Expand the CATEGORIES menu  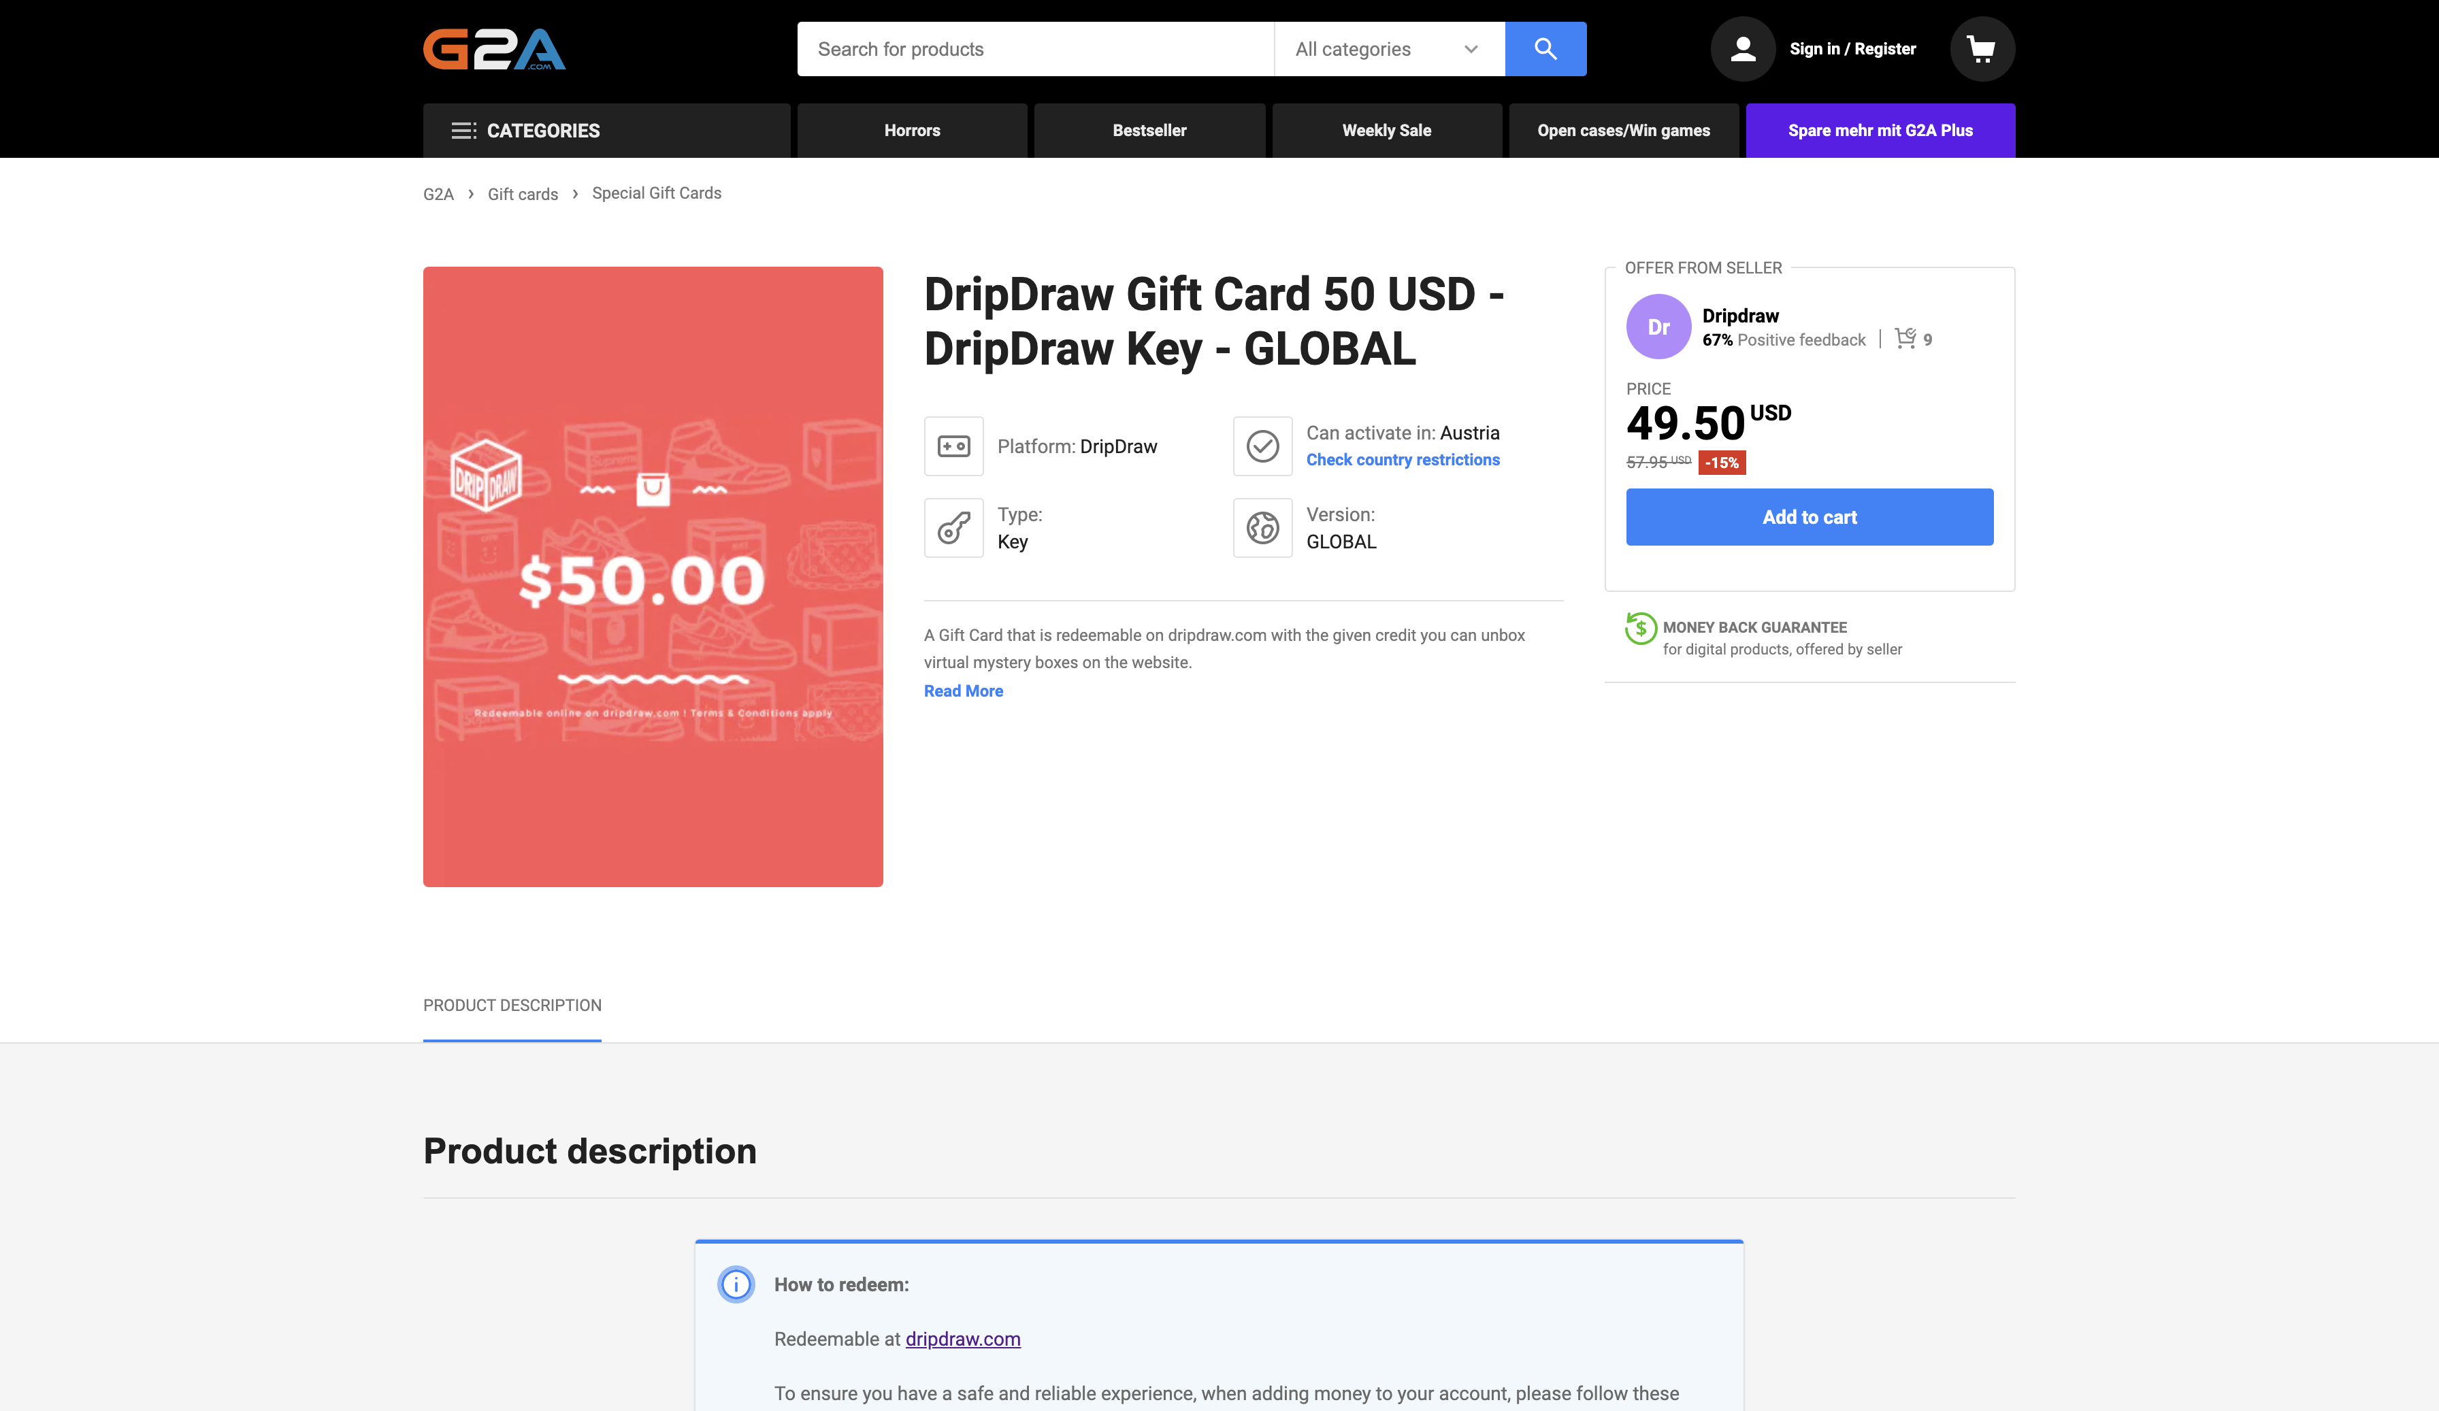point(606,131)
